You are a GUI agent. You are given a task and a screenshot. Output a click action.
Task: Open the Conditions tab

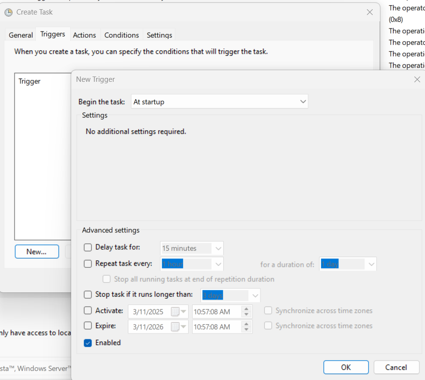[121, 35]
